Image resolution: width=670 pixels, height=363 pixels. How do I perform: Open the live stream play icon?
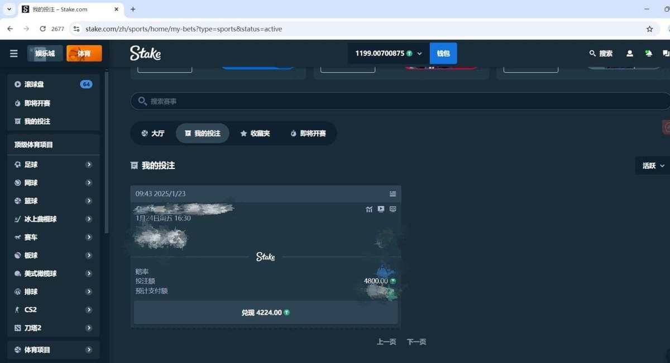point(381,209)
